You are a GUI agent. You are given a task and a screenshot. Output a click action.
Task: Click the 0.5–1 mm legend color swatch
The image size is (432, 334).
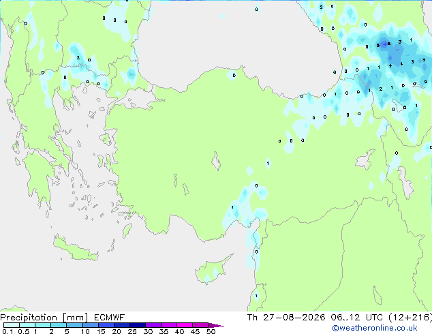pos(27,325)
